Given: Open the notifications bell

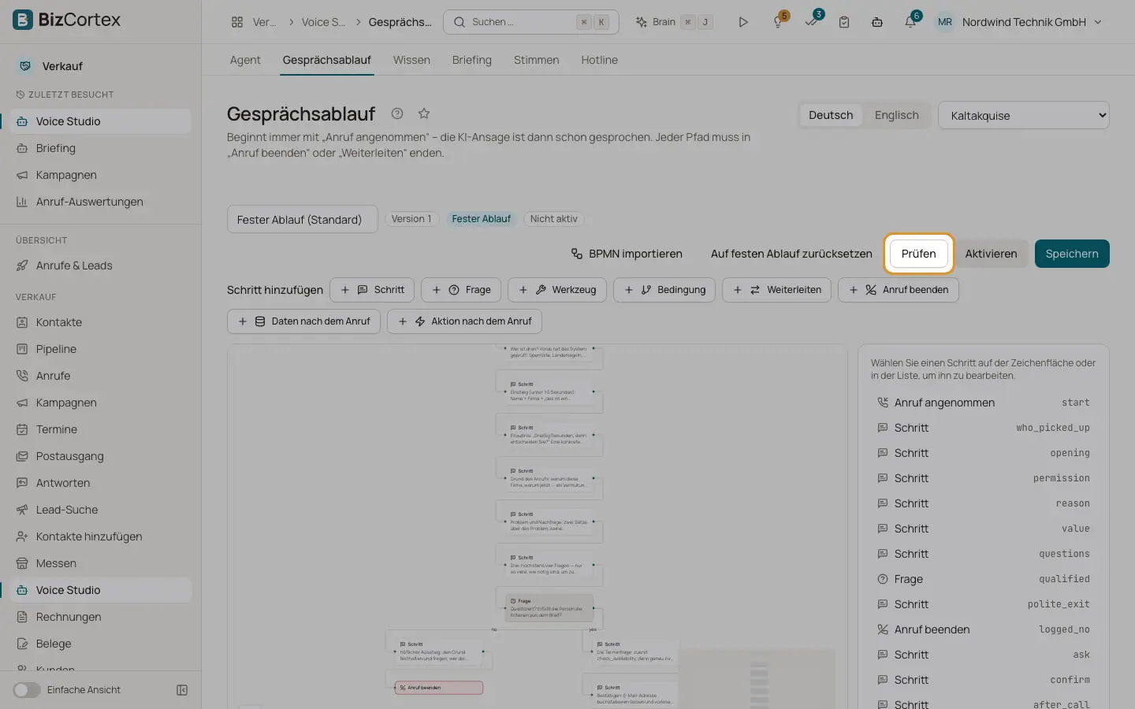Looking at the screenshot, I should 910,22.
